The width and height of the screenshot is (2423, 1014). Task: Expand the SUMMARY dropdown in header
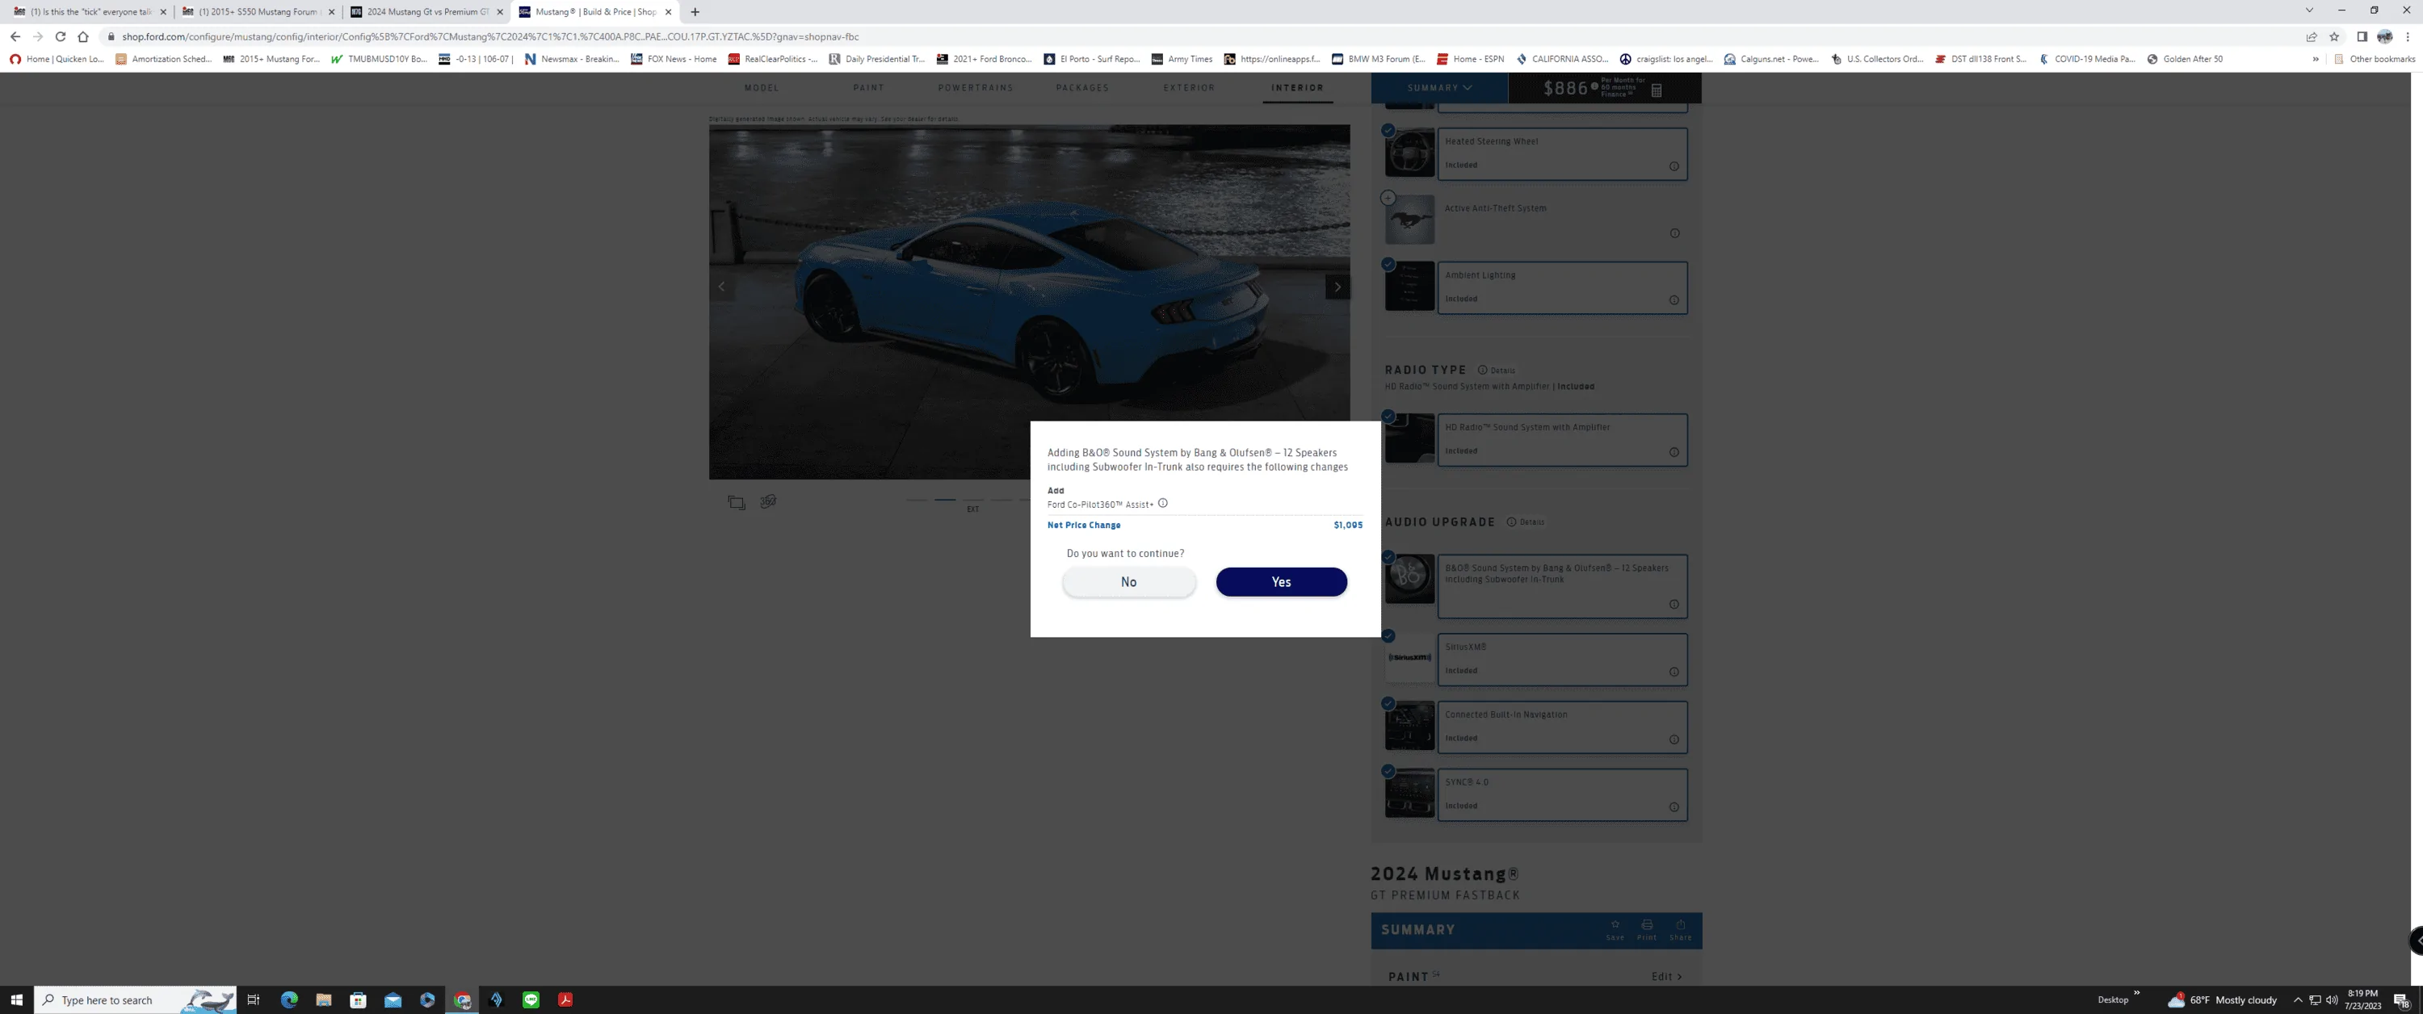point(1440,87)
